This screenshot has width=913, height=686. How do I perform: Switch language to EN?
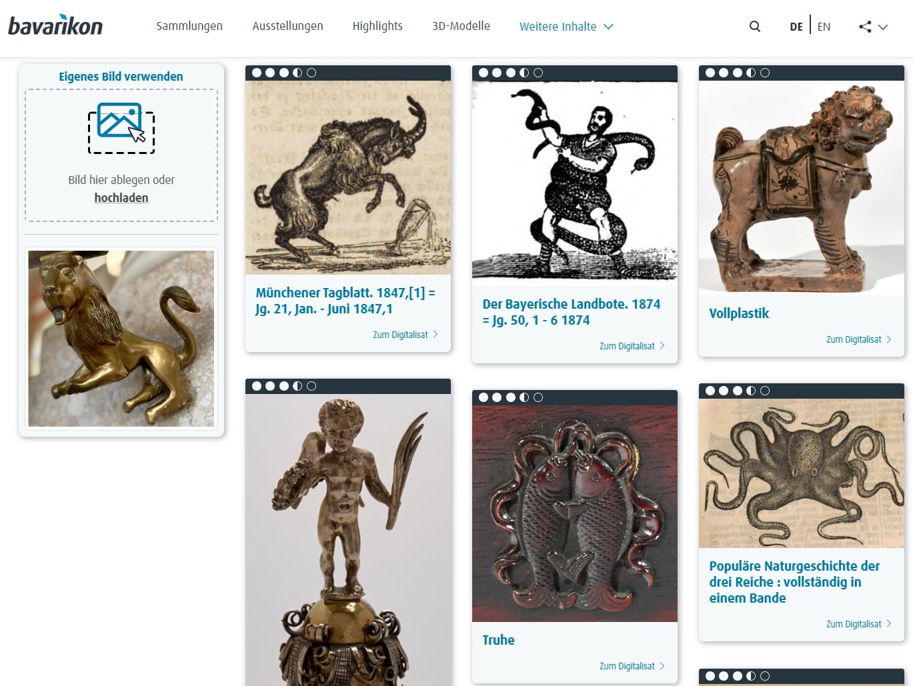click(824, 27)
